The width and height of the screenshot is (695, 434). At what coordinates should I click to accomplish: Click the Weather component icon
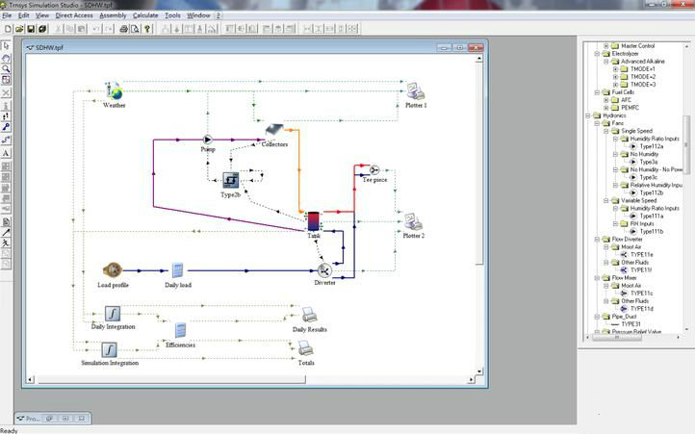click(114, 91)
